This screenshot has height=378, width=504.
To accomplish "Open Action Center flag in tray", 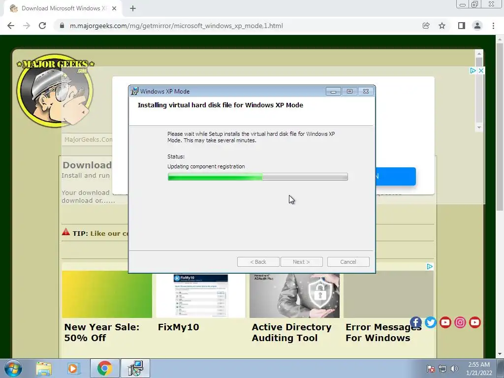I will 430,369.
